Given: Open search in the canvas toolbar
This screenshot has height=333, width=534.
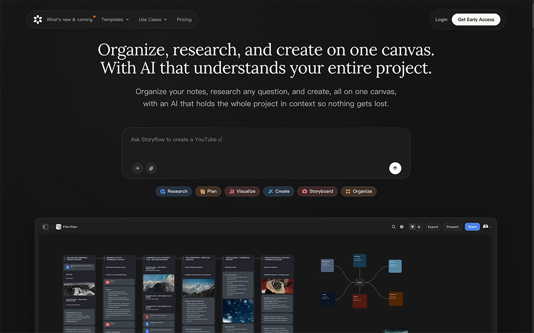Looking at the screenshot, I should click(x=394, y=227).
